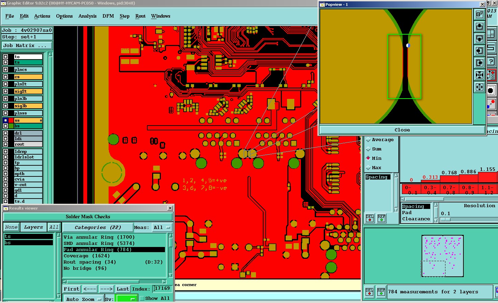Open the Job Matrix menu button
498x303 pixels.
pyautogui.click(x=27, y=45)
